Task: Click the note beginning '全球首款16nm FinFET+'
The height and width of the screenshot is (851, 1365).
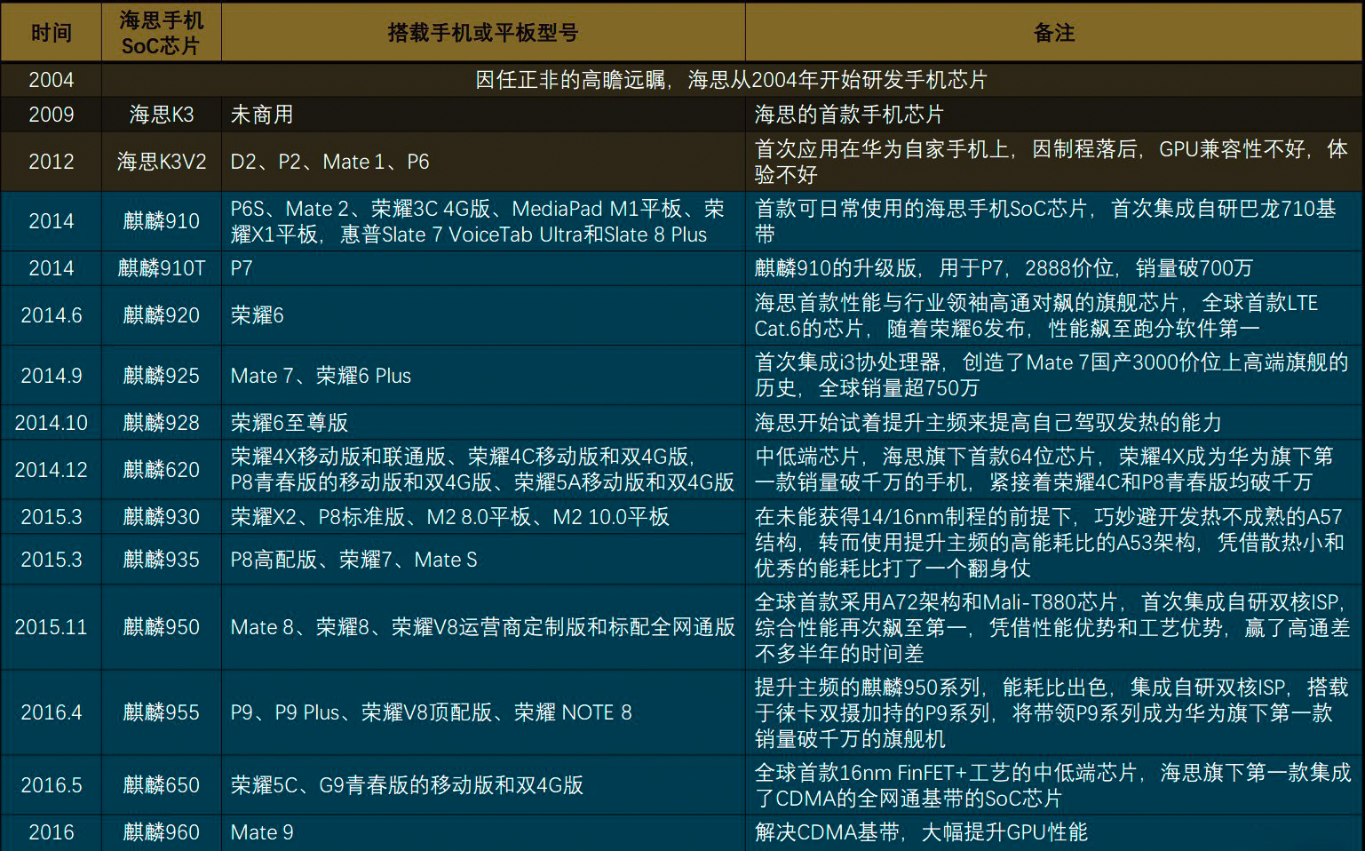Action: [x=1052, y=785]
